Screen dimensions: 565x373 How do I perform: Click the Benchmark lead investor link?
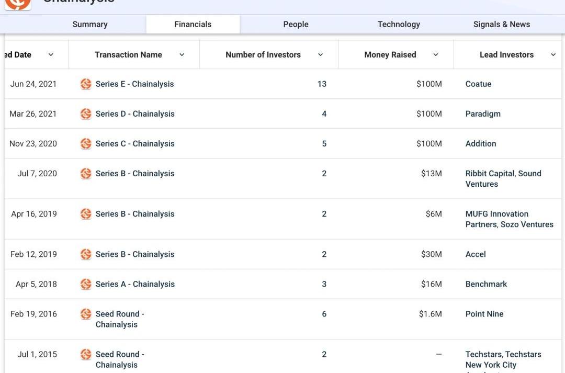click(x=486, y=284)
